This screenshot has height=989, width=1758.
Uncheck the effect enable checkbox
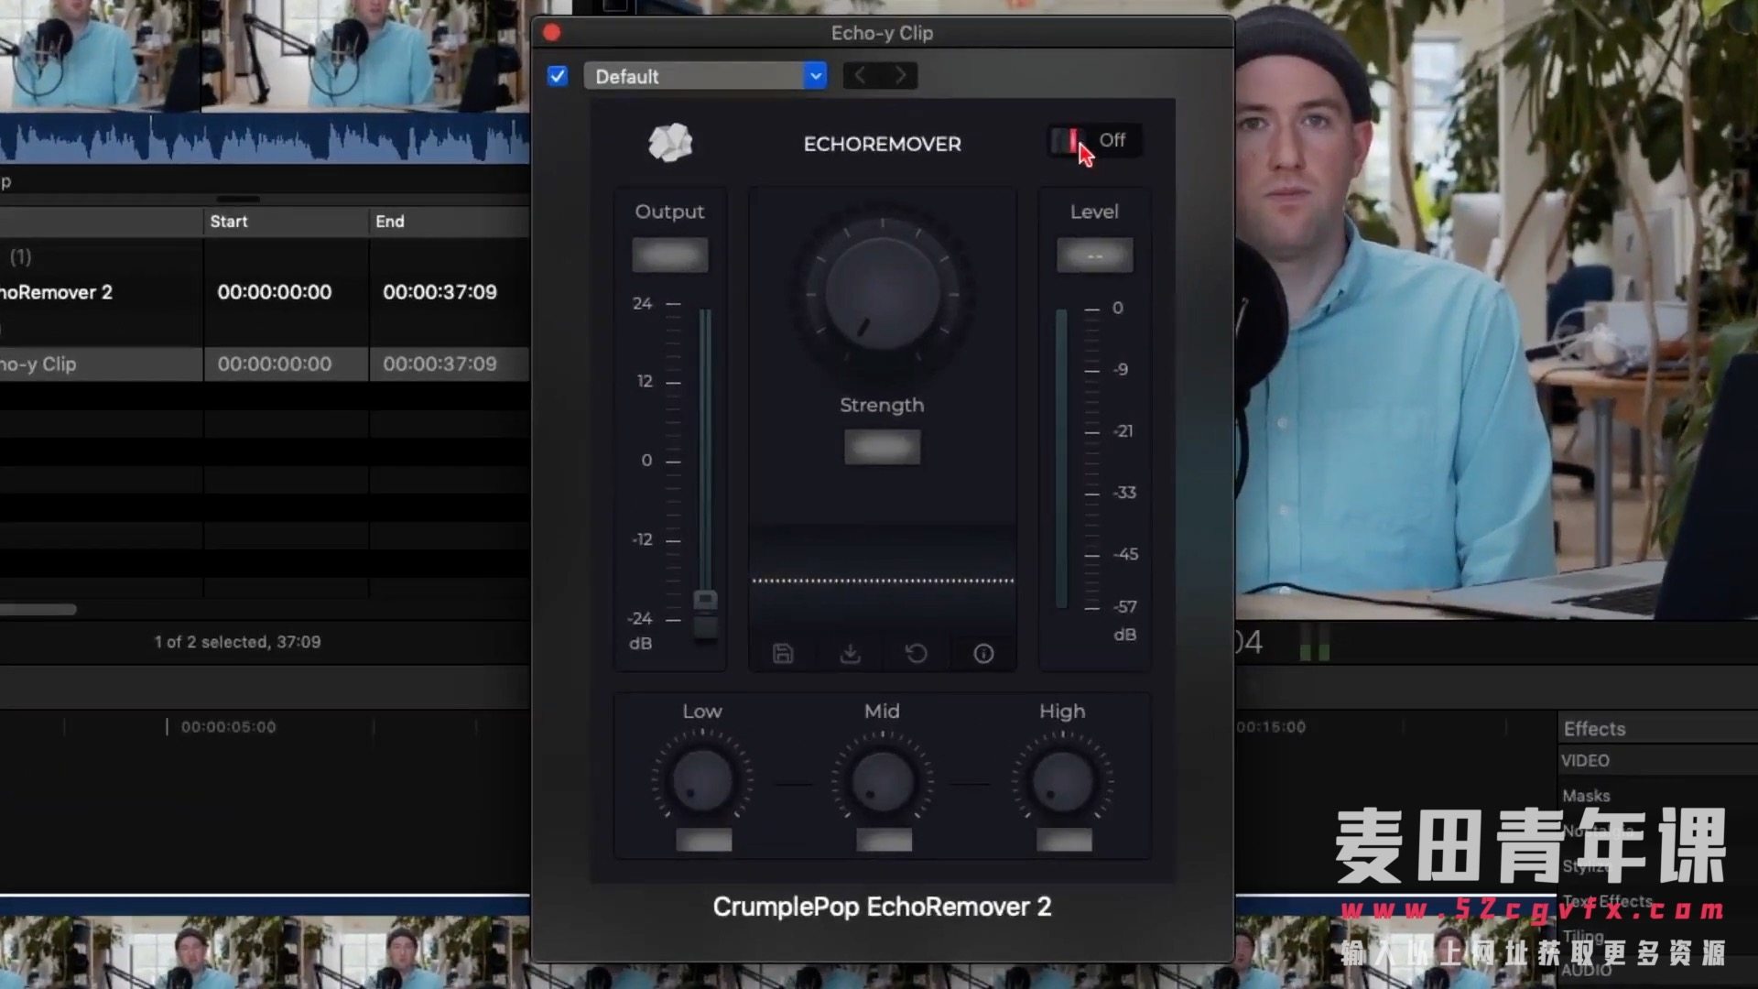558,76
